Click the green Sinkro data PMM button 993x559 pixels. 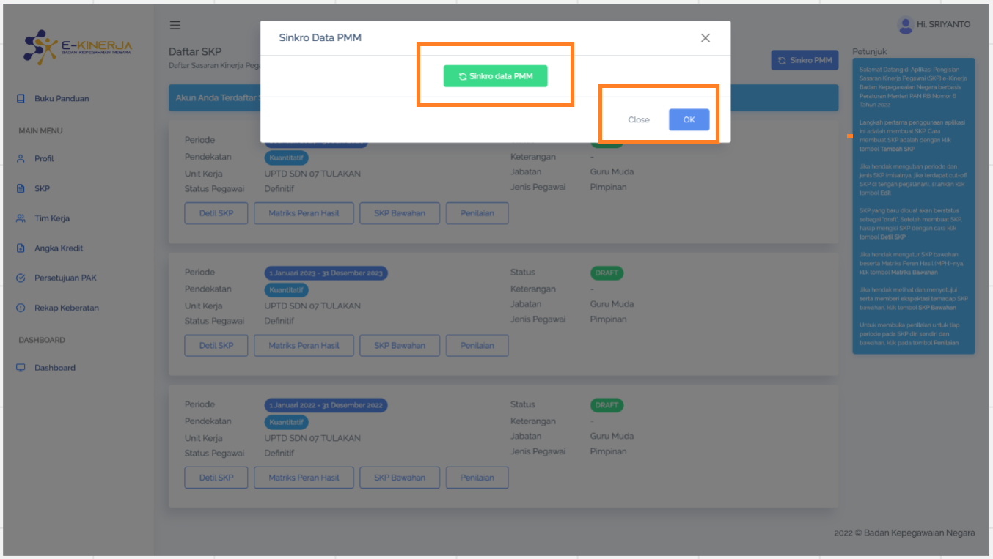pos(495,76)
